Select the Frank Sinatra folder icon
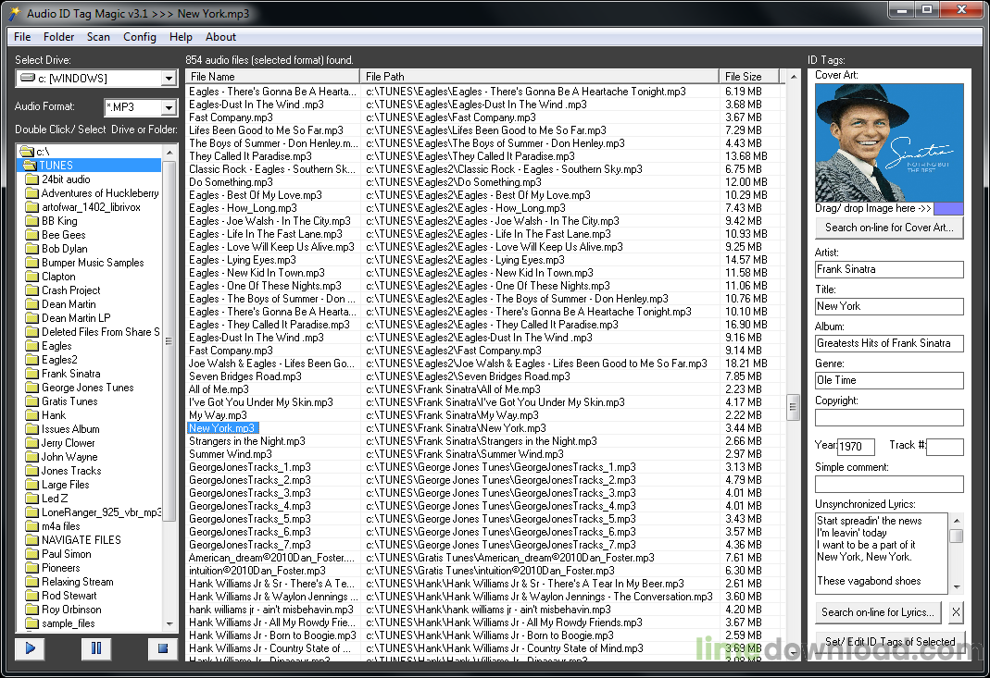 (x=32, y=374)
